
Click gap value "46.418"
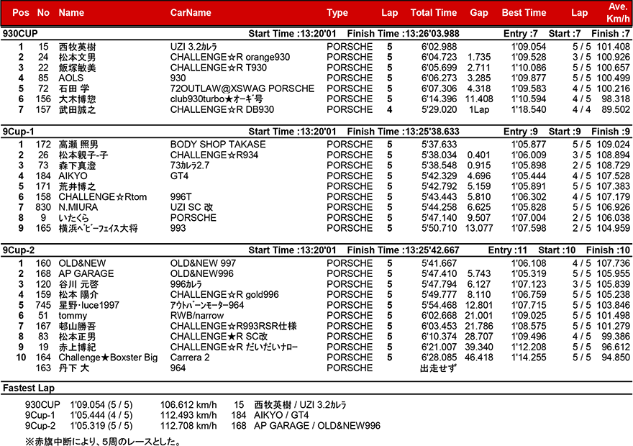[x=479, y=358]
